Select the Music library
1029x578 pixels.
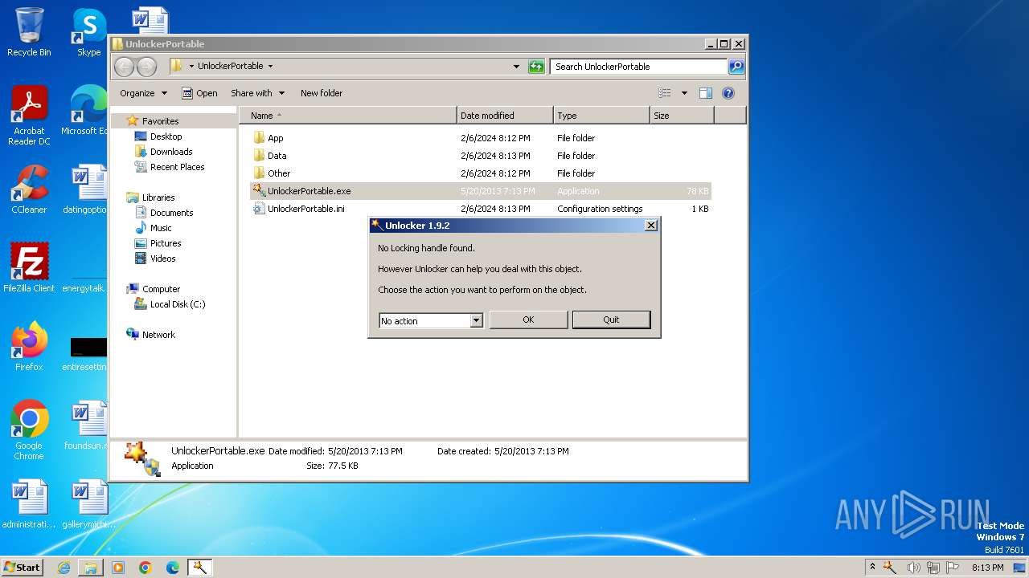point(161,228)
